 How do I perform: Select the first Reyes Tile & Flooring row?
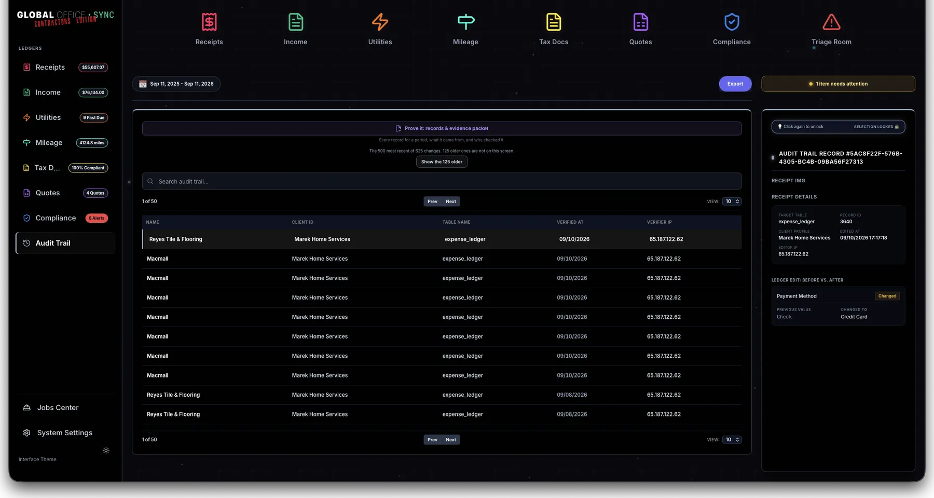tap(442, 239)
